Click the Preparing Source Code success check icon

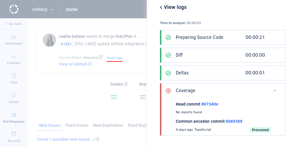click(168, 38)
